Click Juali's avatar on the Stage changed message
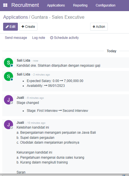This screenshot has width=129, height=176. click(x=9, y=100)
